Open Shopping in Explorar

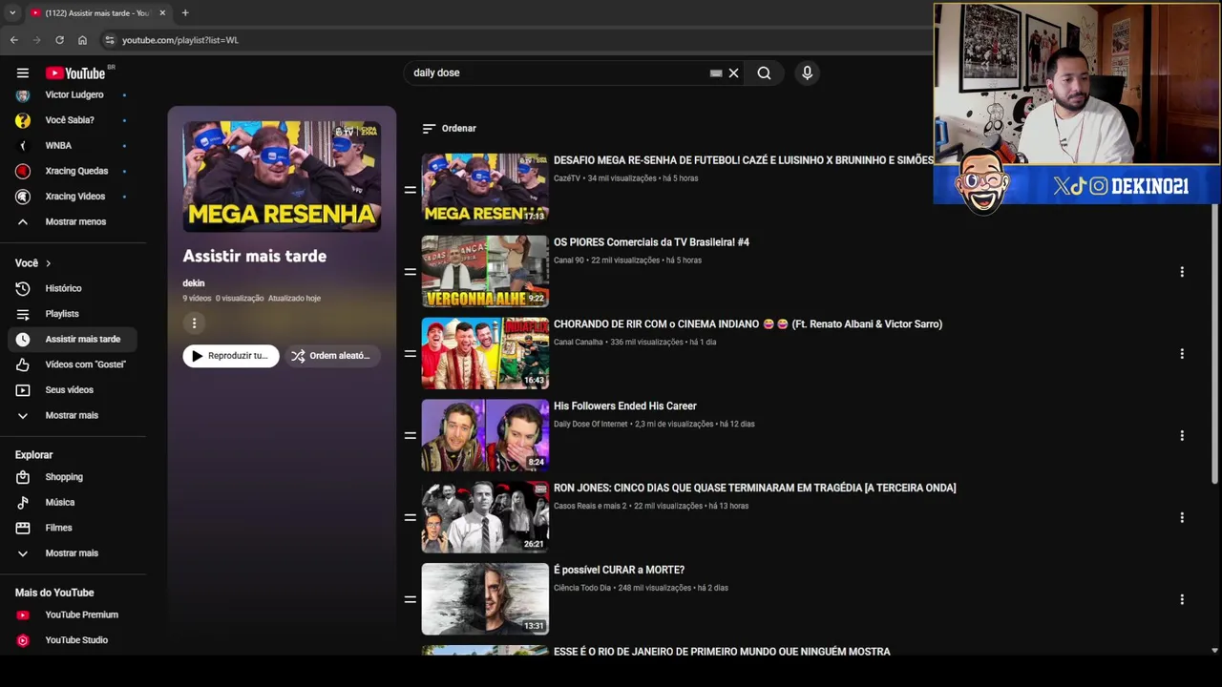tap(72, 477)
